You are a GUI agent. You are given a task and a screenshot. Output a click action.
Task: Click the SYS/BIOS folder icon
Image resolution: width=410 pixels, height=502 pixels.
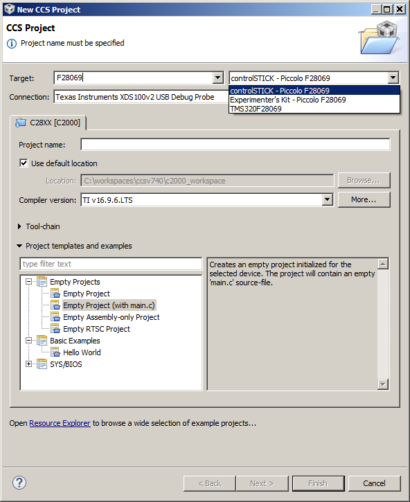click(42, 364)
